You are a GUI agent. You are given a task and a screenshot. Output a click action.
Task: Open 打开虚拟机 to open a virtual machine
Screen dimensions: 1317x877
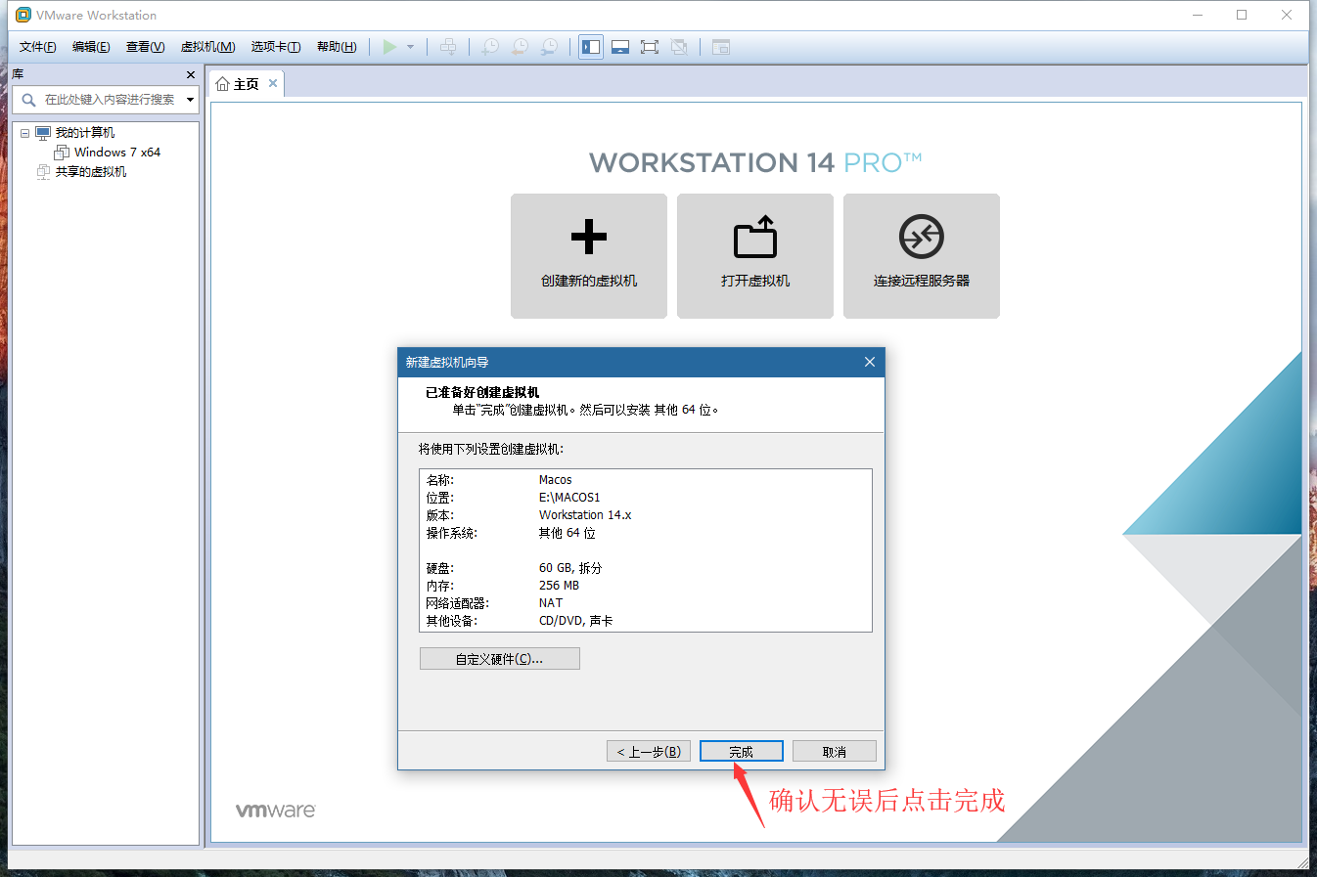(x=754, y=255)
